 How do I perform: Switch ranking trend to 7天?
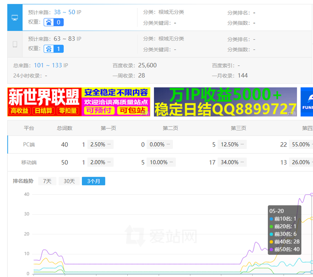[47, 181]
